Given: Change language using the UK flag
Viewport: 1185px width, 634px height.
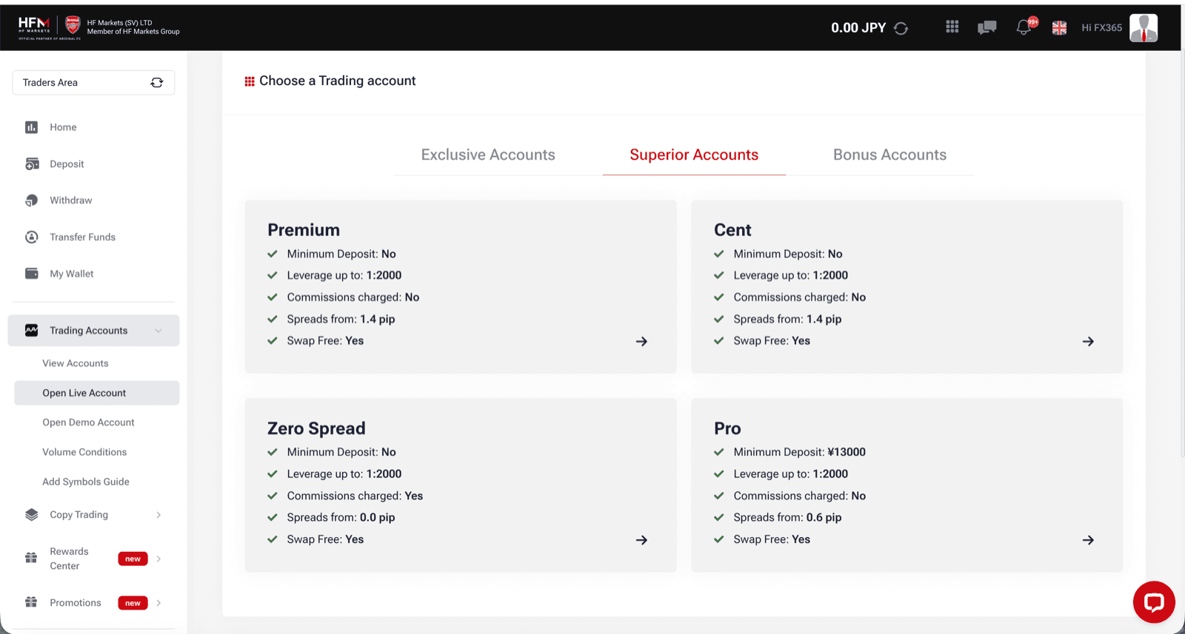Looking at the screenshot, I should (x=1060, y=28).
